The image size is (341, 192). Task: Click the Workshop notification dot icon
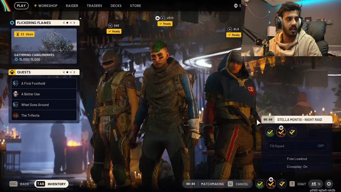(x=35, y=6)
